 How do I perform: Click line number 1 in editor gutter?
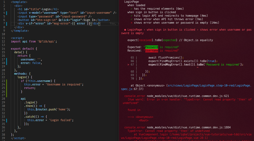coord(4,2)
